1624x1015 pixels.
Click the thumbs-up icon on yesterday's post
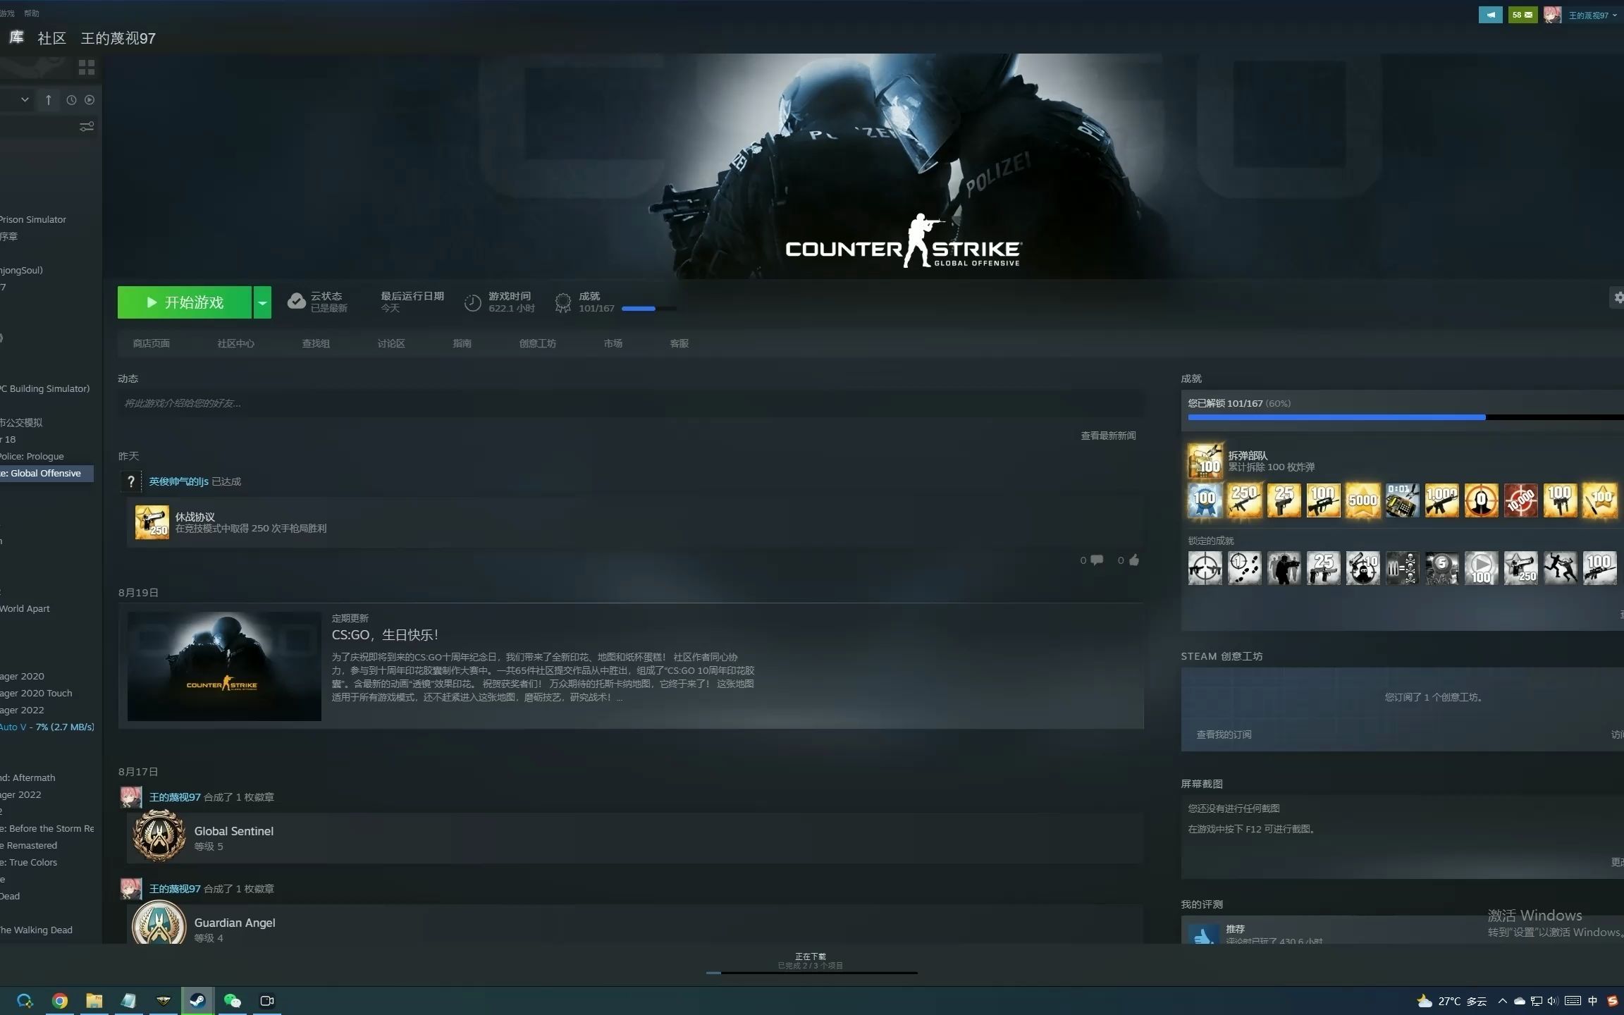pos(1134,560)
